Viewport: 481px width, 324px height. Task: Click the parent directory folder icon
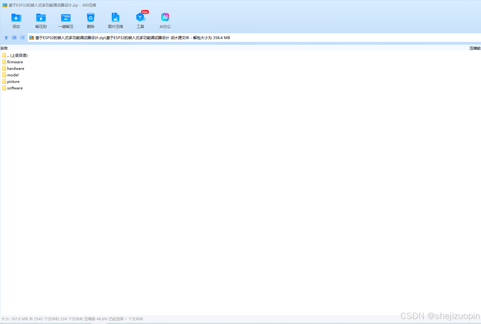point(4,55)
